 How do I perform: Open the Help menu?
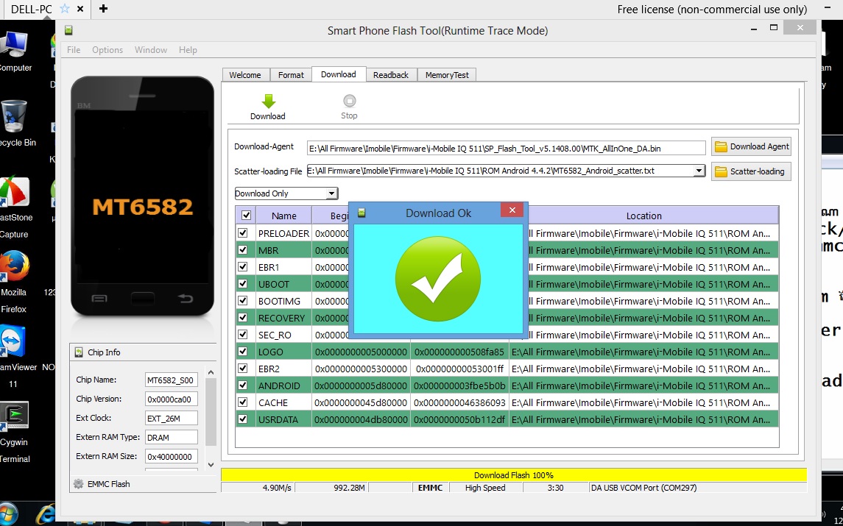point(188,50)
